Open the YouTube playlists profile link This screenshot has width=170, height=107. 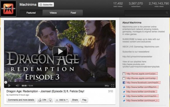[141, 65]
